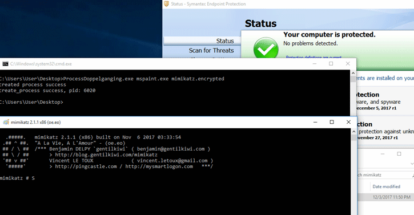Image resolution: width=414 pixels, height=215 pixels.
Task: Minimize the mimikatz window
Action: [x=315, y=122]
